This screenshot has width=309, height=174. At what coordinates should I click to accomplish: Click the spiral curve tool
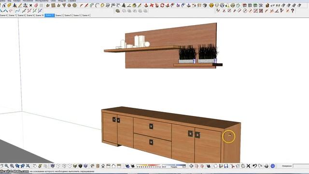pos(108,5)
